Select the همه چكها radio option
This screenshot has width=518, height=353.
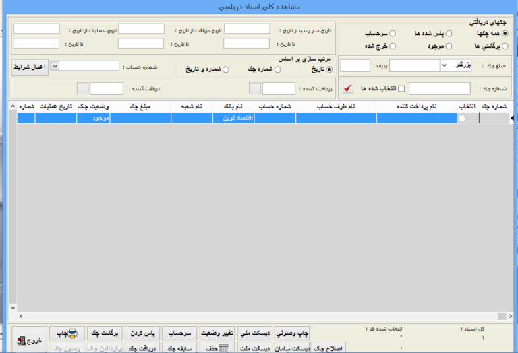[505, 33]
